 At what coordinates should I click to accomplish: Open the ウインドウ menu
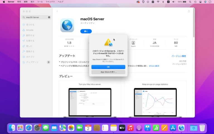(x=50, y=2)
